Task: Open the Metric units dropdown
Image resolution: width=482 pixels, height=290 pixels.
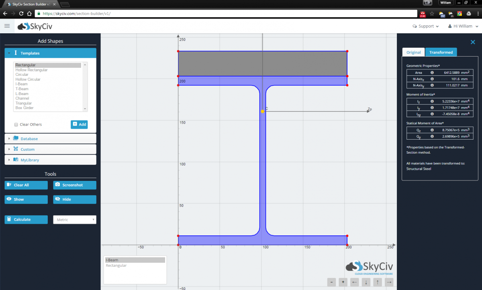Action: coord(74,219)
